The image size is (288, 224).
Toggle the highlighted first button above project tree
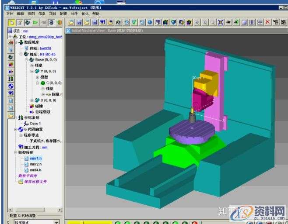11,22
